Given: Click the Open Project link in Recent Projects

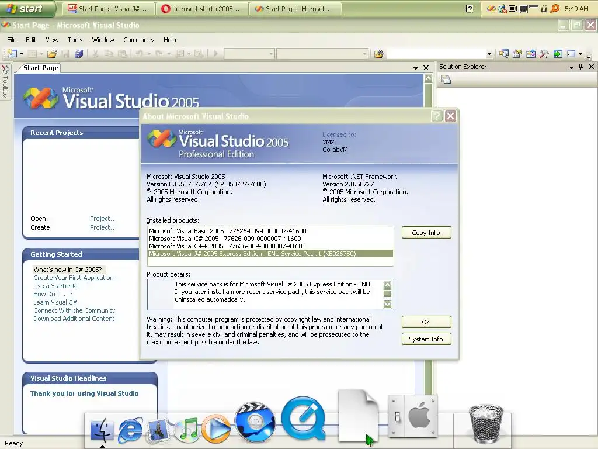Looking at the screenshot, I should [103, 219].
